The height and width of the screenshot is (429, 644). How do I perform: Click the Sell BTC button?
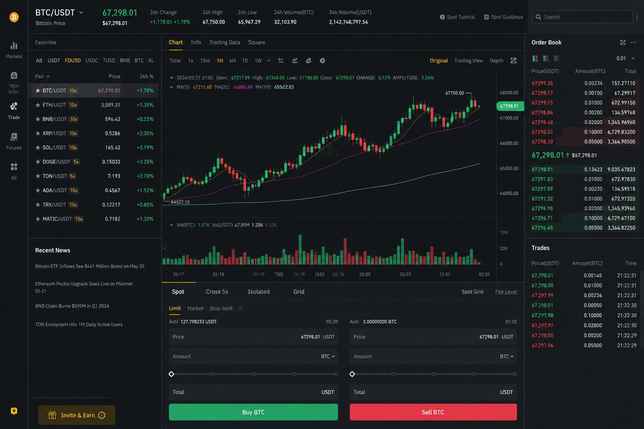pos(433,412)
